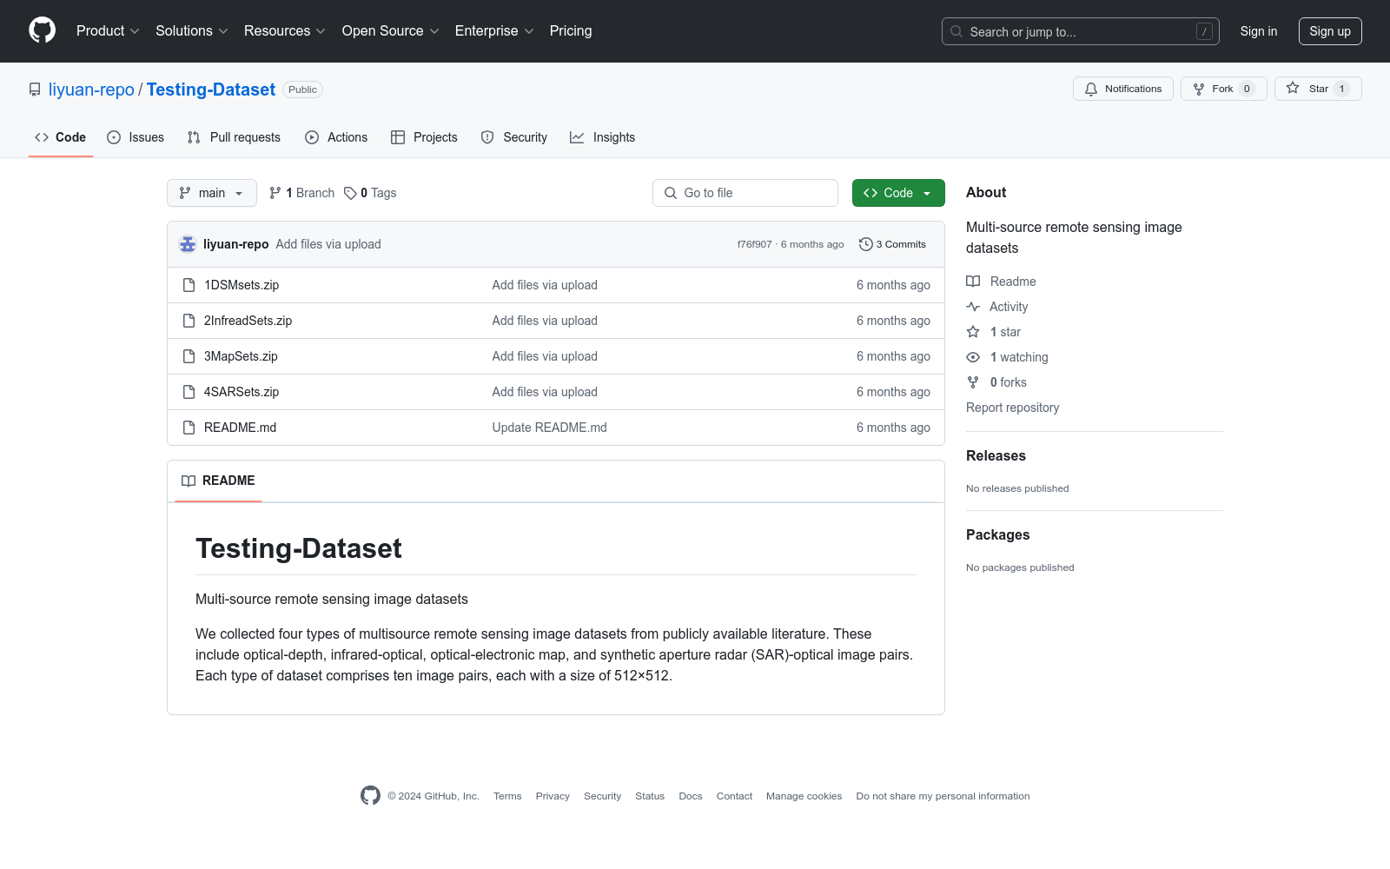
Task: Click the eye icon next to 1 watching
Action: click(x=973, y=357)
